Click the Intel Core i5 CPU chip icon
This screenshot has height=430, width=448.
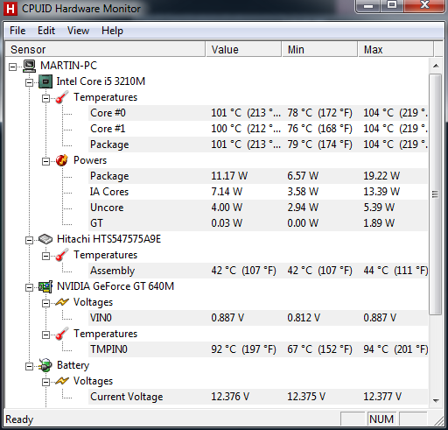45,81
